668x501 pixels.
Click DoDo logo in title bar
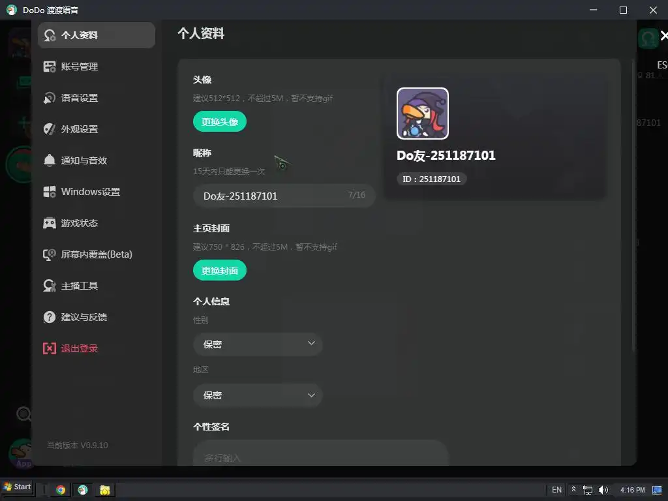pyautogui.click(x=12, y=10)
